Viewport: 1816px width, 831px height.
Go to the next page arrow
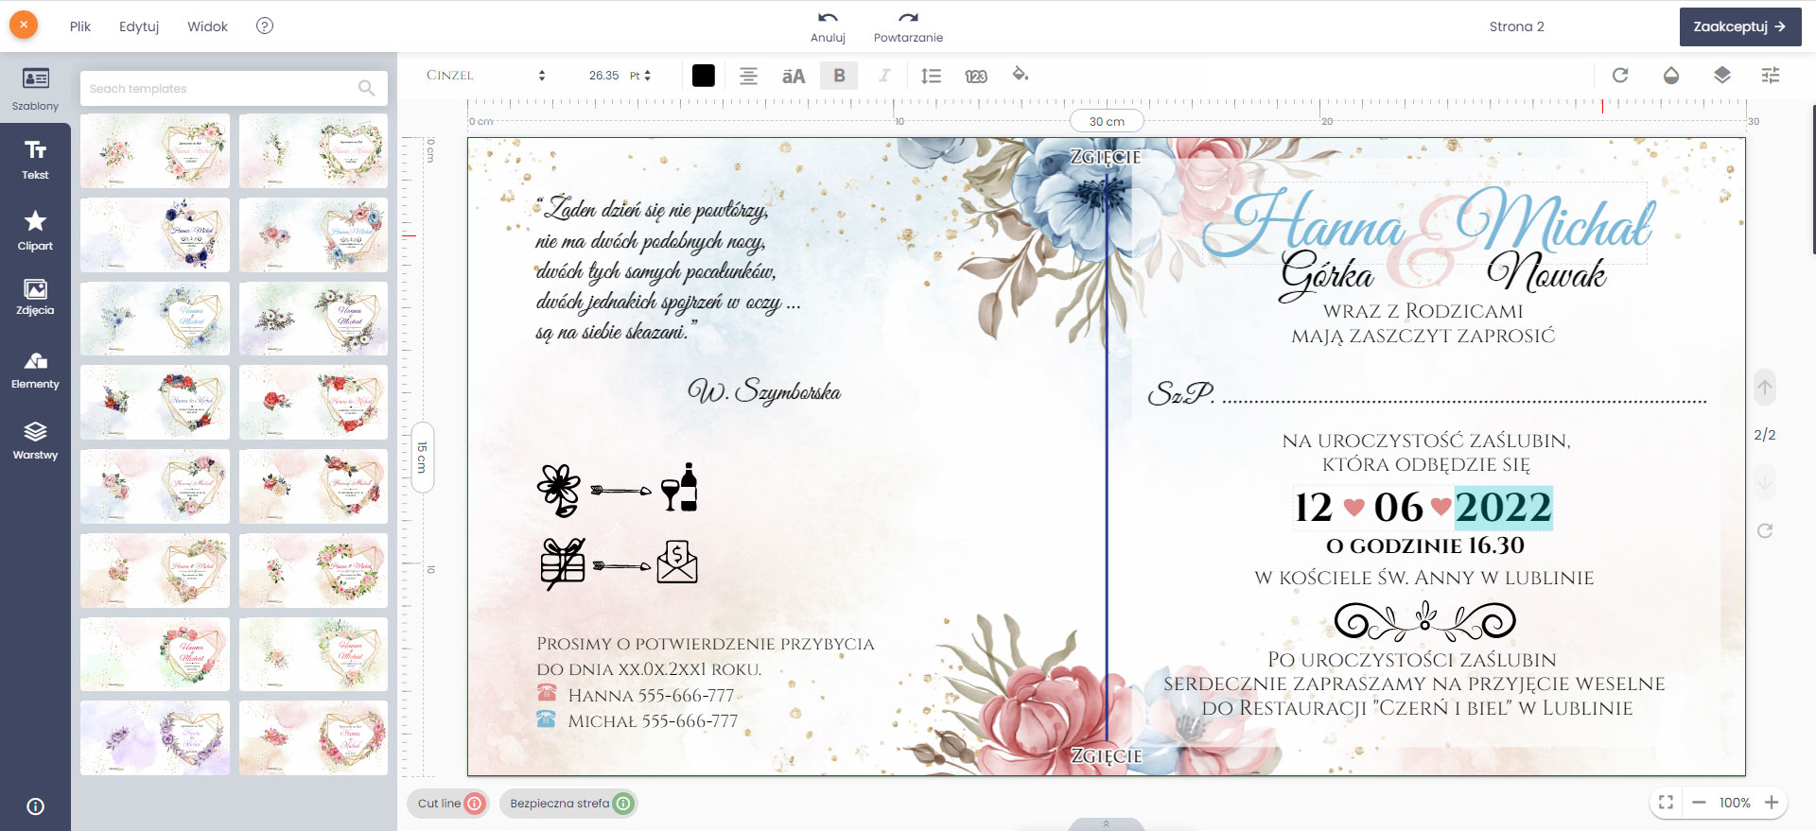pyautogui.click(x=1765, y=482)
